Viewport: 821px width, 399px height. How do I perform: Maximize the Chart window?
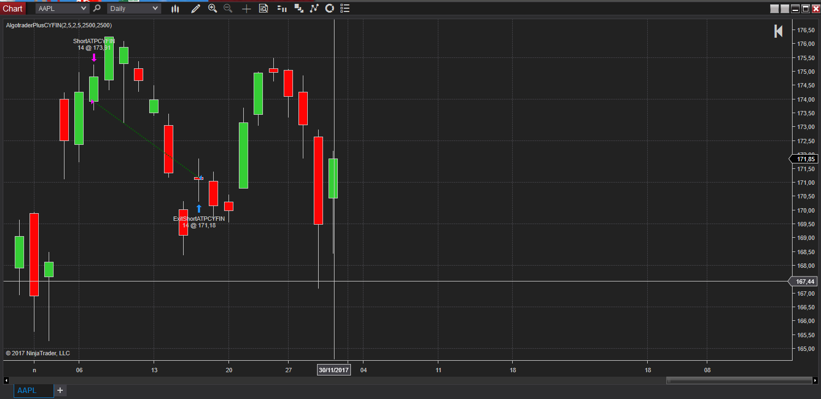(805, 8)
